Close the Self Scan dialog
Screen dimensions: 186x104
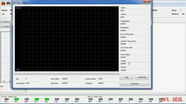coord(147,1)
